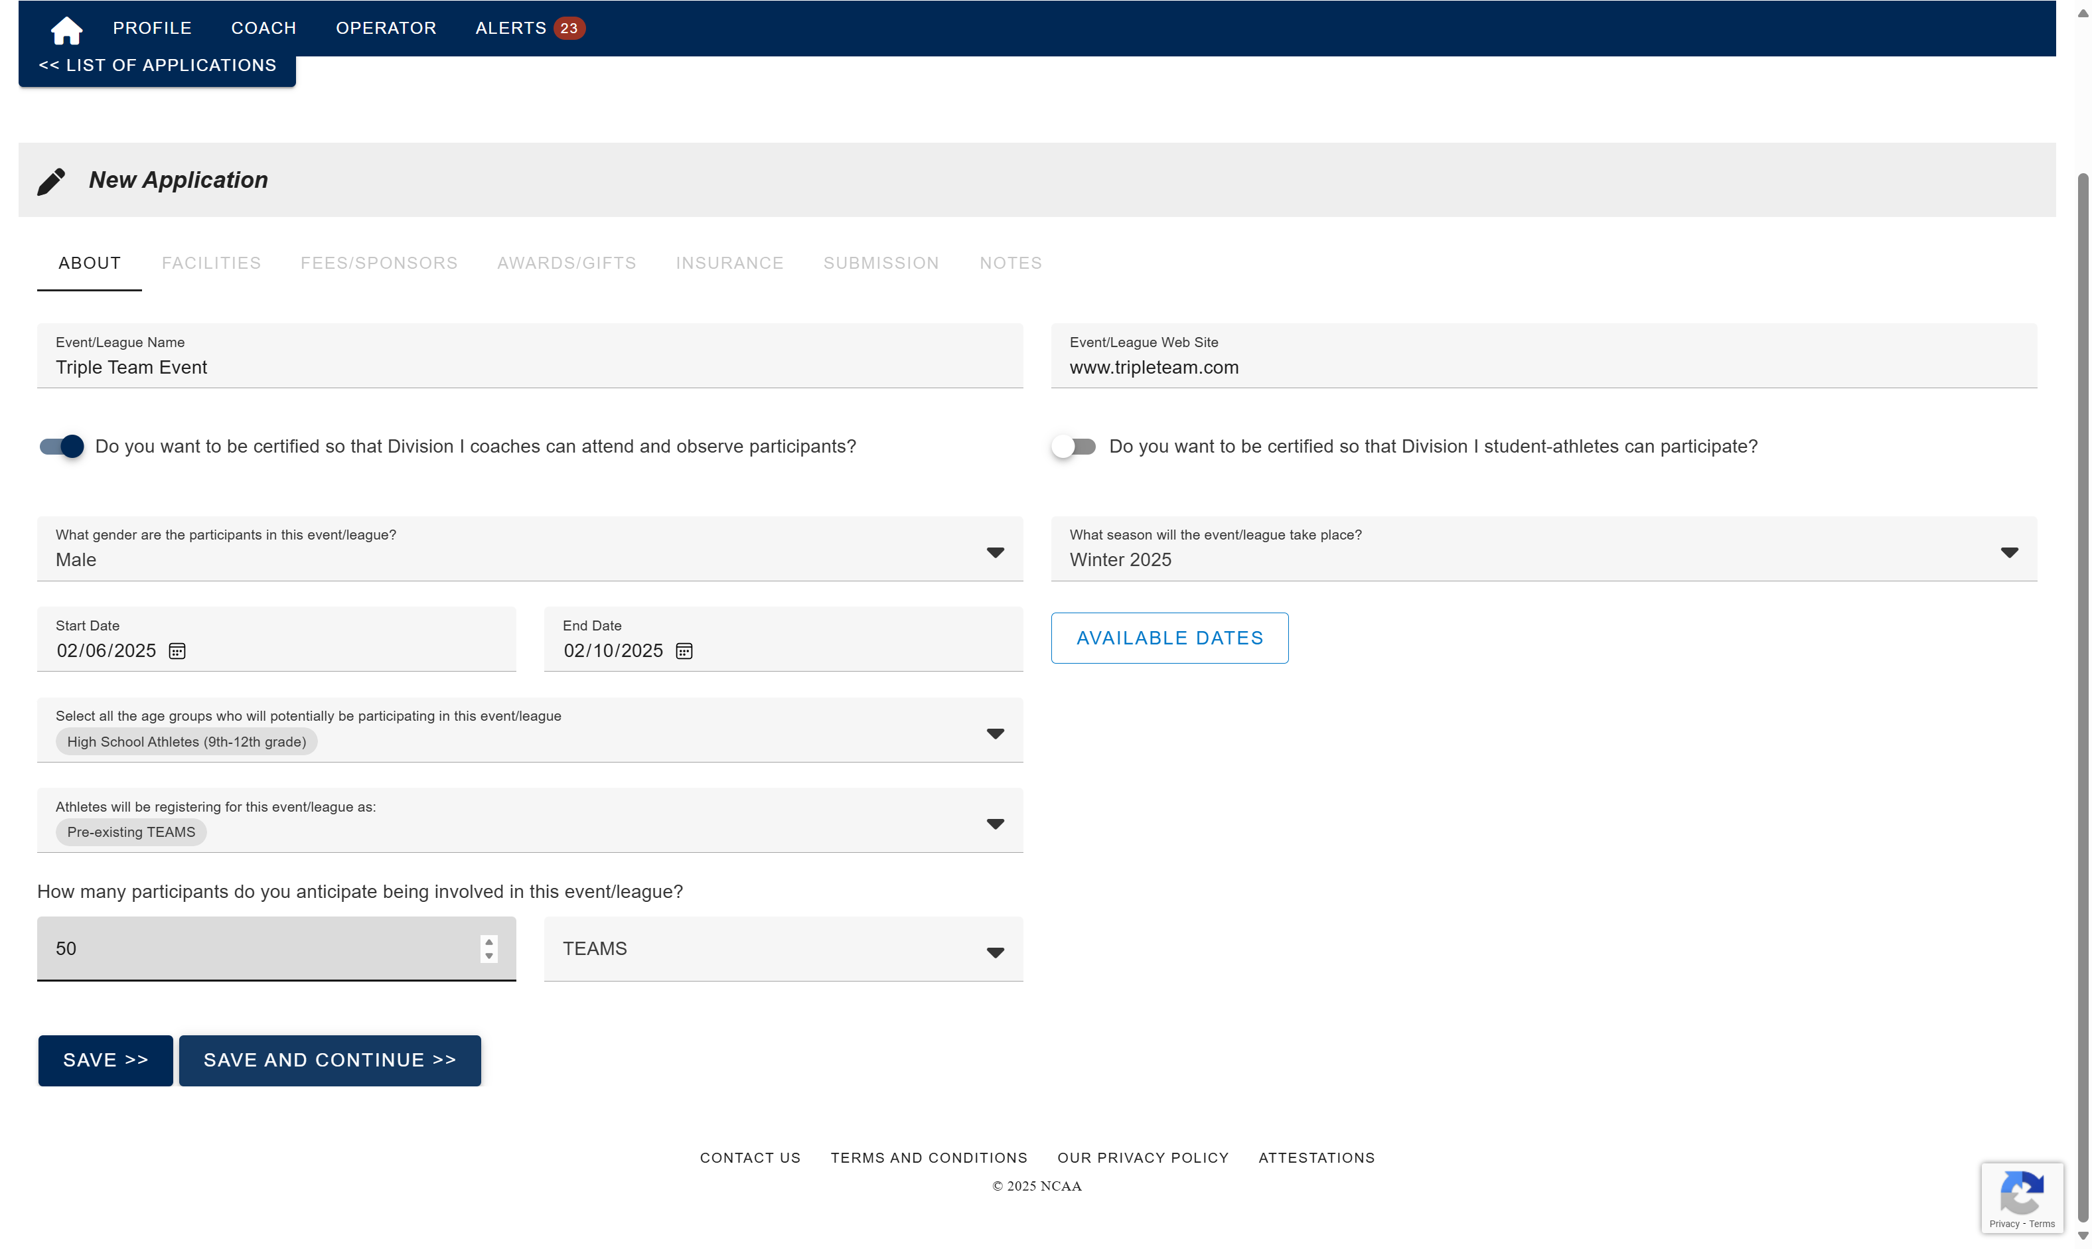Click the Start Date field value
The height and width of the screenshot is (1249, 2092).
(x=106, y=650)
